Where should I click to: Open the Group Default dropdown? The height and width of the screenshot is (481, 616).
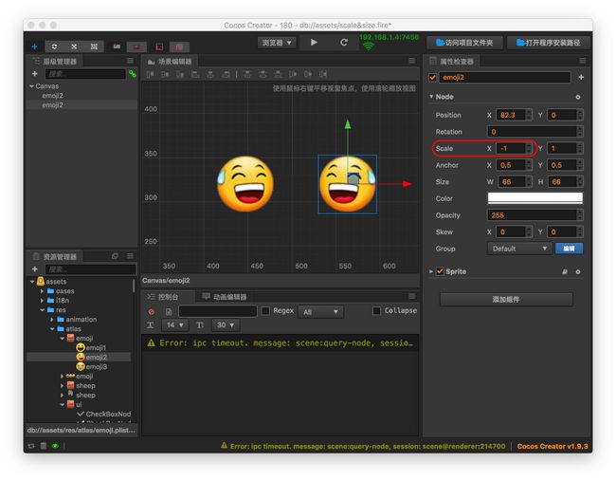click(x=518, y=249)
